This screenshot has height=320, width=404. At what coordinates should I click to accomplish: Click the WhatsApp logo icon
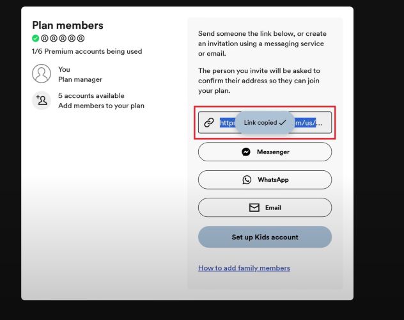pyautogui.click(x=247, y=180)
